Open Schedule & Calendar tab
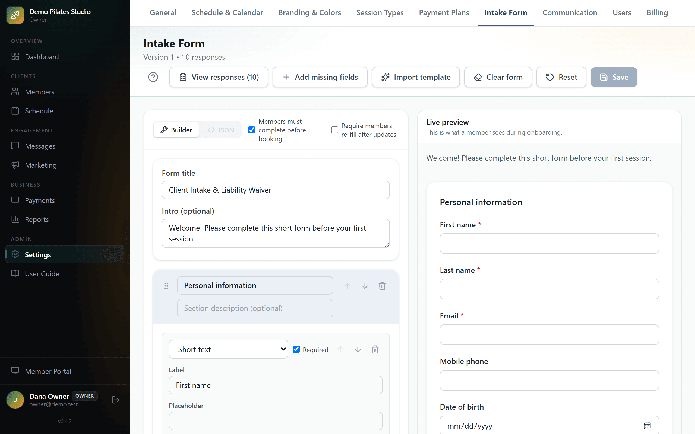The image size is (695, 434). [x=227, y=13]
